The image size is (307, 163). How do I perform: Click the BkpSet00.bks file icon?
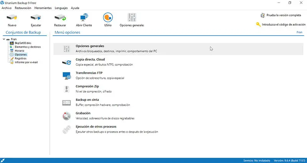pos(12,43)
